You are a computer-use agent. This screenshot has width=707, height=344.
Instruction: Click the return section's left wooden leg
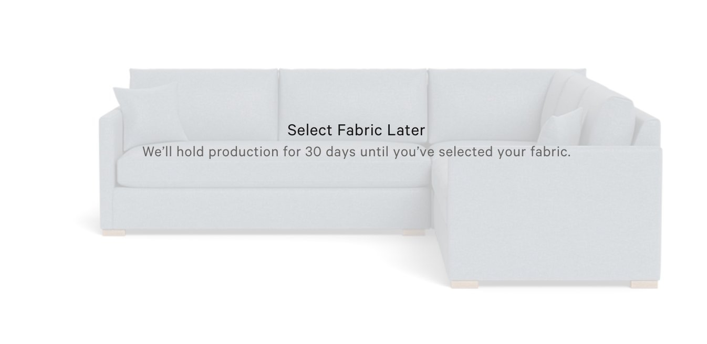tap(464, 285)
